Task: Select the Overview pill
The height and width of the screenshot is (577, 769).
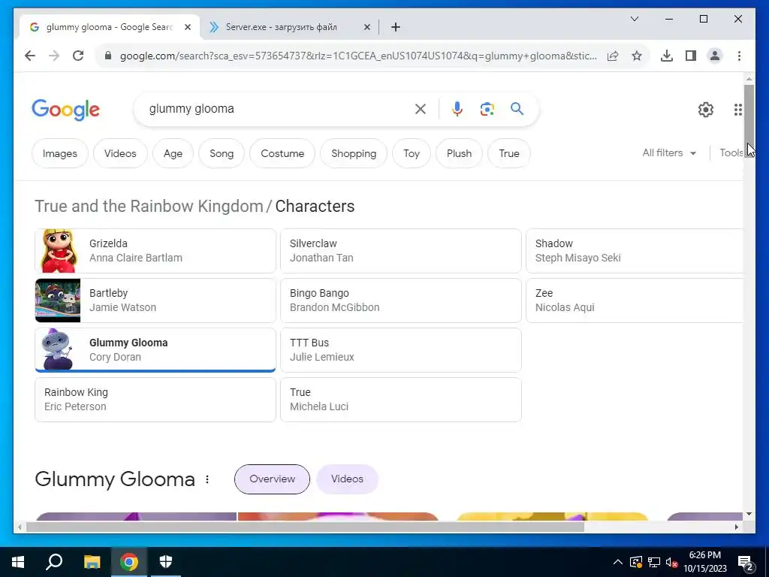Action: point(272,479)
